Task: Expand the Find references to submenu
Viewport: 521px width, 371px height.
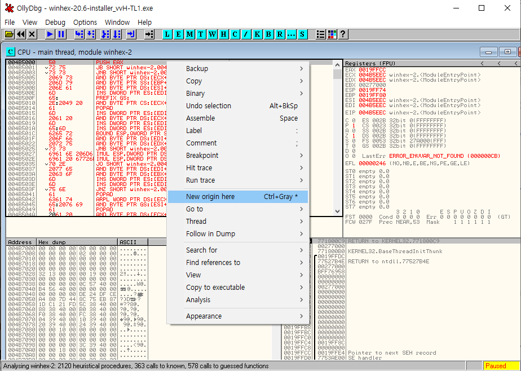Action: click(238, 262)
